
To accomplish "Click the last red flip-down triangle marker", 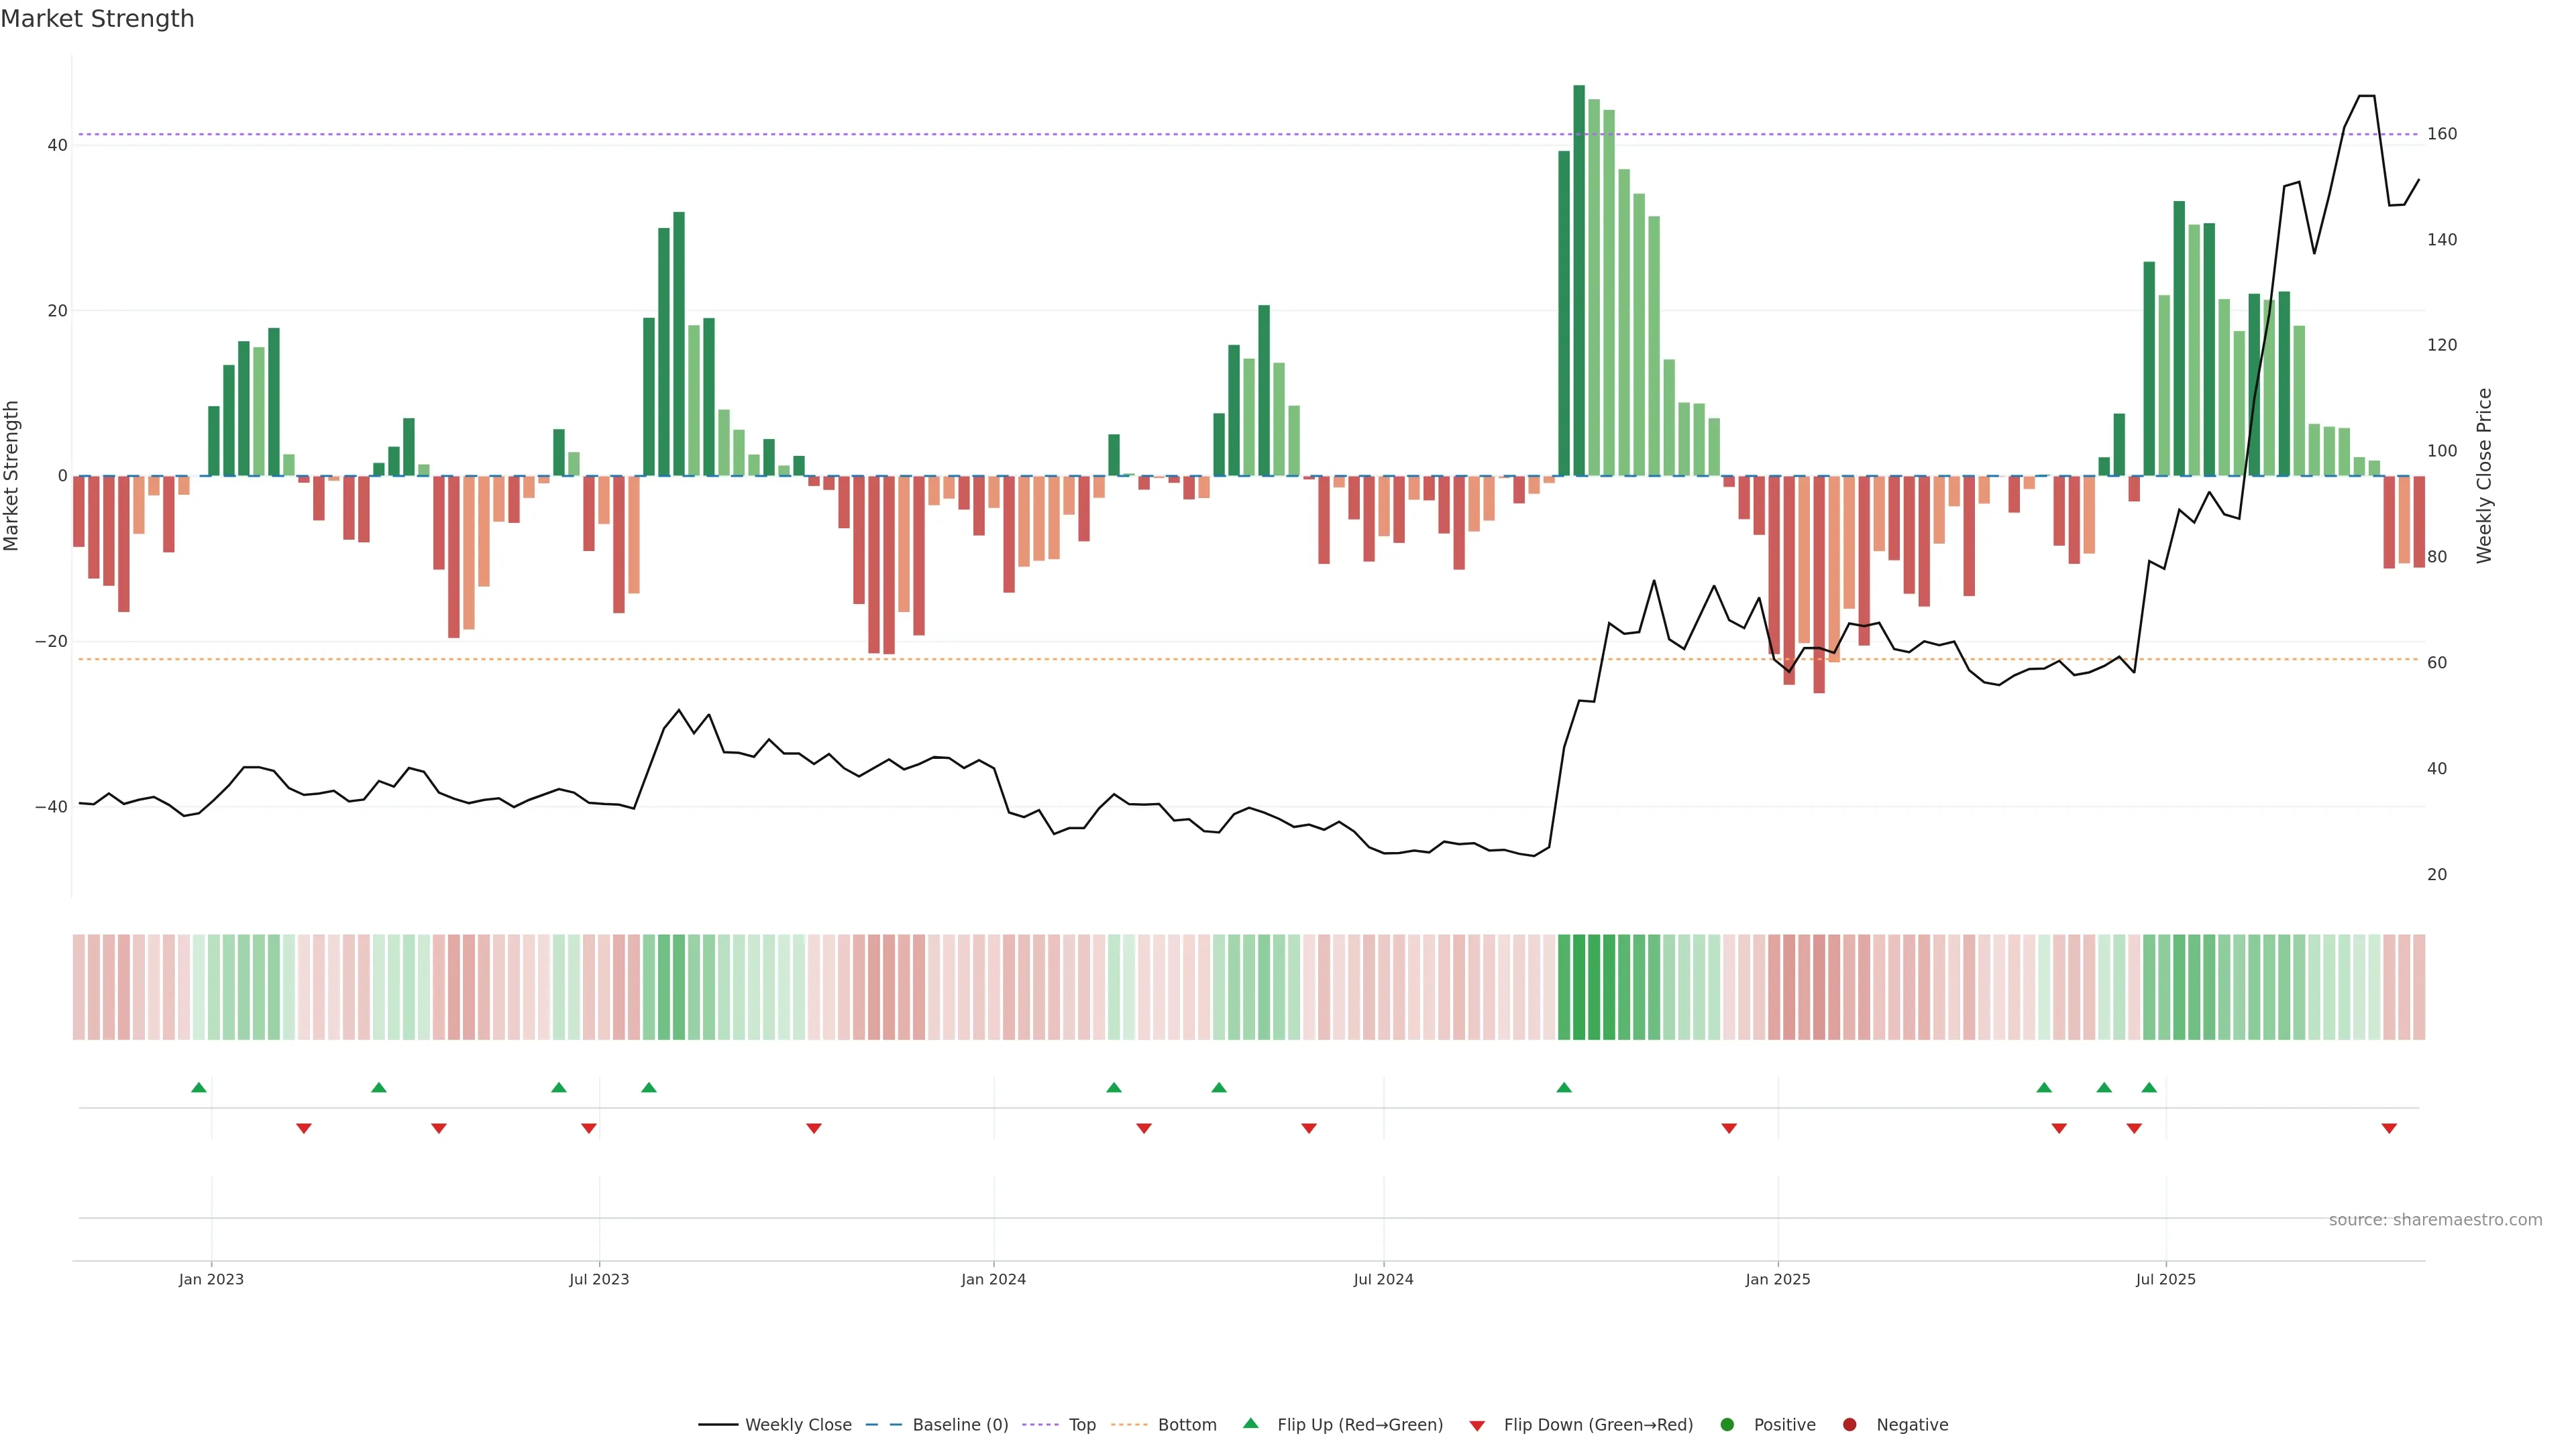I will 2389,1128.
